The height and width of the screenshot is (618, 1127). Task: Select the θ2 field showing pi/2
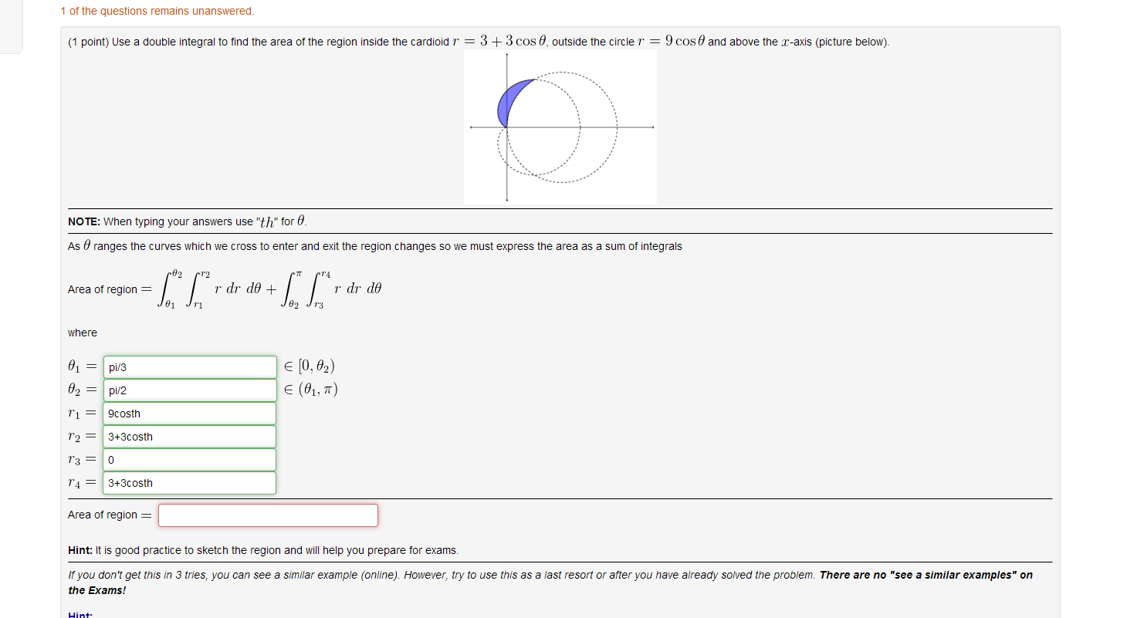[x=189, y=390]
